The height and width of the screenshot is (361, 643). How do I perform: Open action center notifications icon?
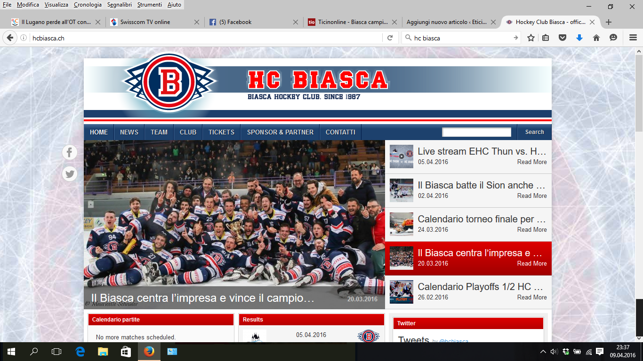(600, 352)
